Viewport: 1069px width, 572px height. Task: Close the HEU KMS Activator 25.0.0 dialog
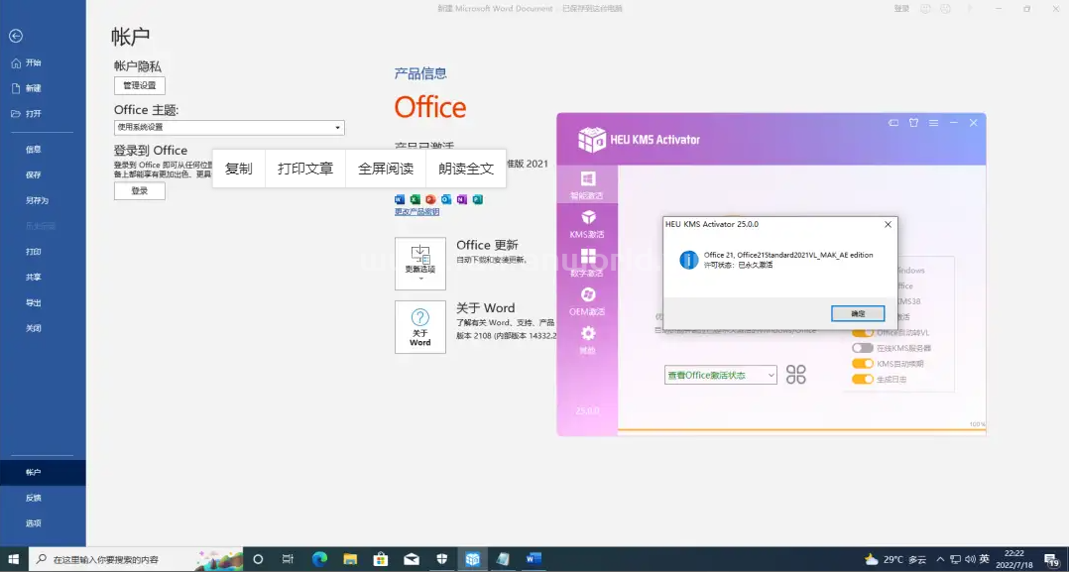(x=888, y=224)
